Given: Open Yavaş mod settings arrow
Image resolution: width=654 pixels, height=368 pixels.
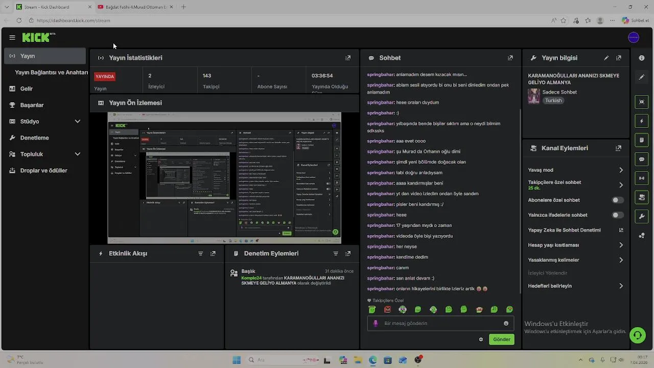Looking at the screenshot, I should click(x=621, y=170).
